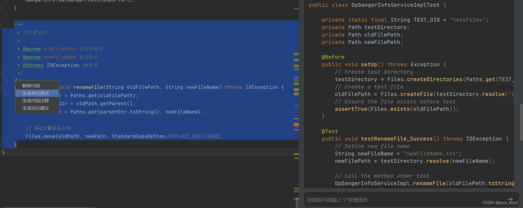The width and height of the screenshot is (523, 208).
Task: Click the StandardCopyOption token
Action: pos(139,136)
